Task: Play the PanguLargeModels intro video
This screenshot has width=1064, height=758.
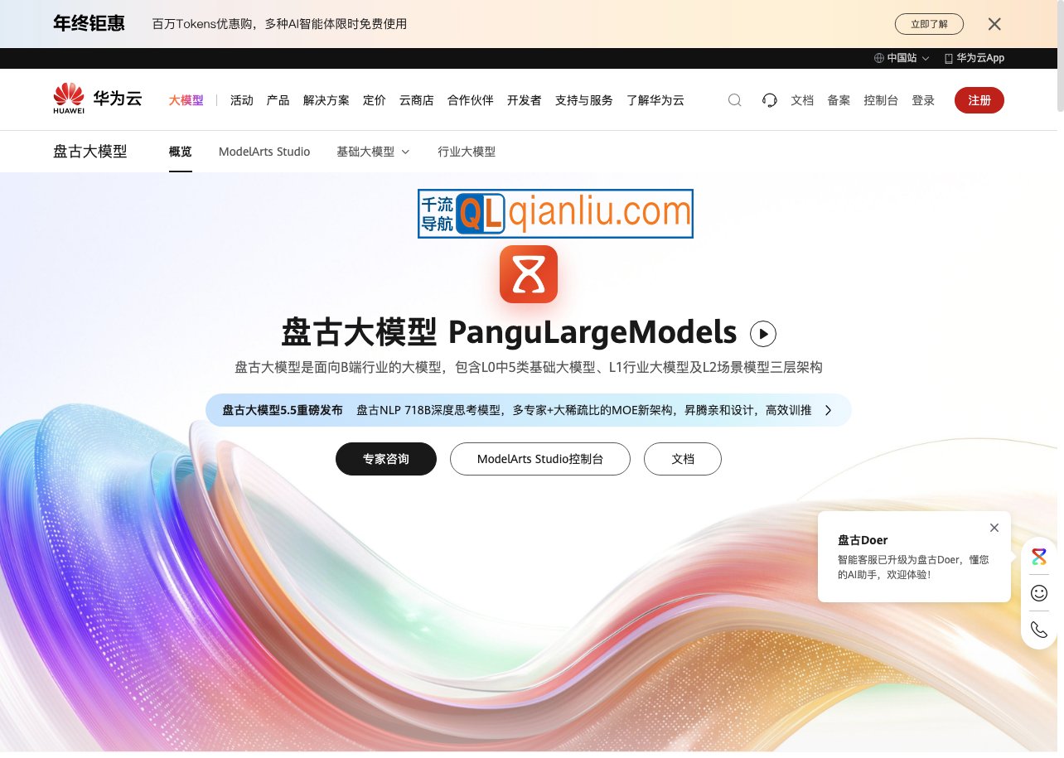Action: click(x=762, y=333)
